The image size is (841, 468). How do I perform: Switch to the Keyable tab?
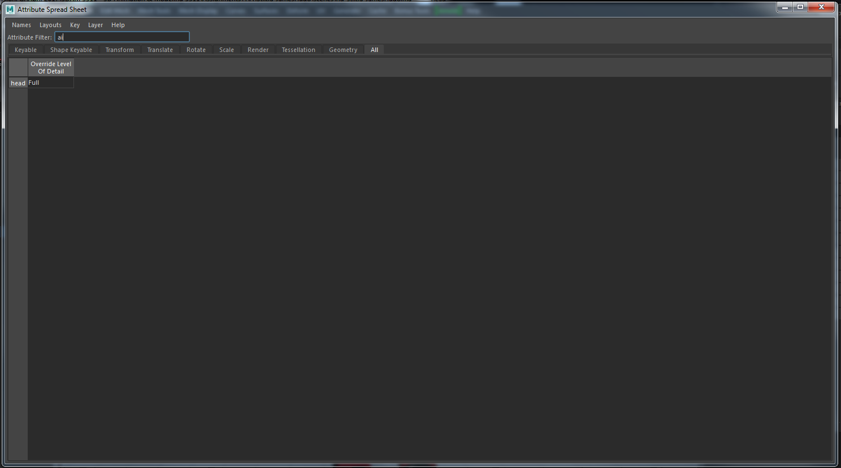[x=26, y=50]
